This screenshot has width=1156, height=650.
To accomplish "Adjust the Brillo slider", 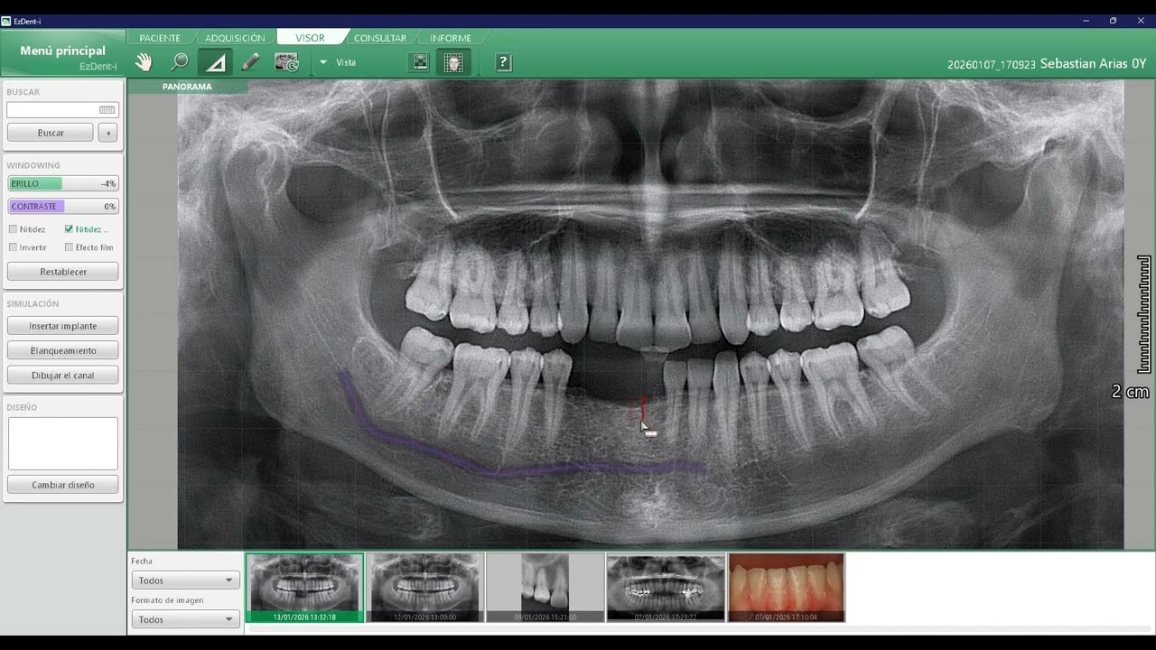I will pos(63,183).
